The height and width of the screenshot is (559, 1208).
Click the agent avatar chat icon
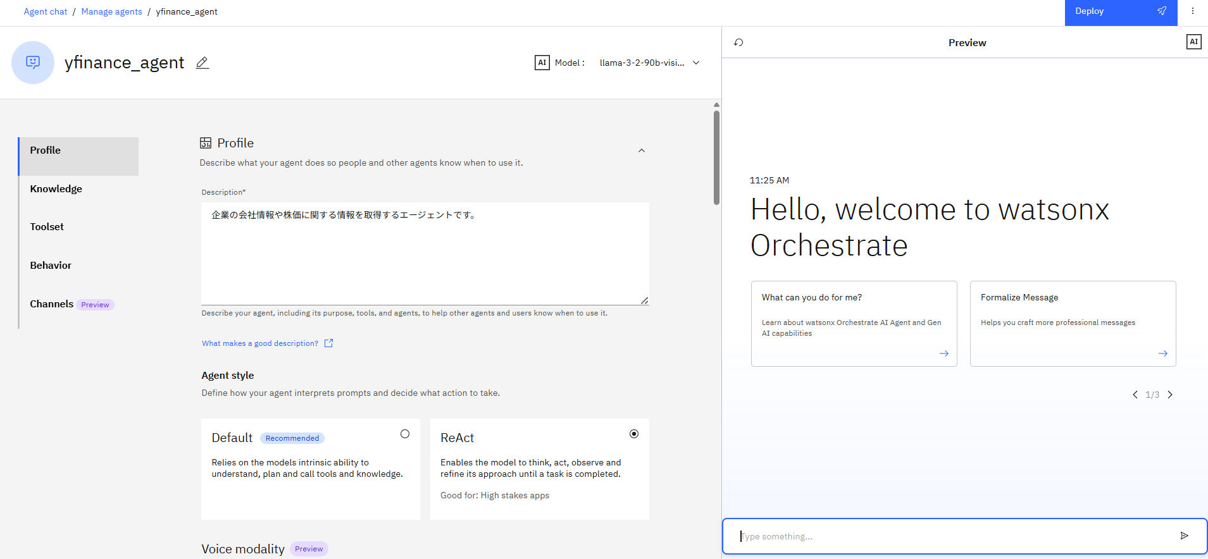[x=33, y=63]
